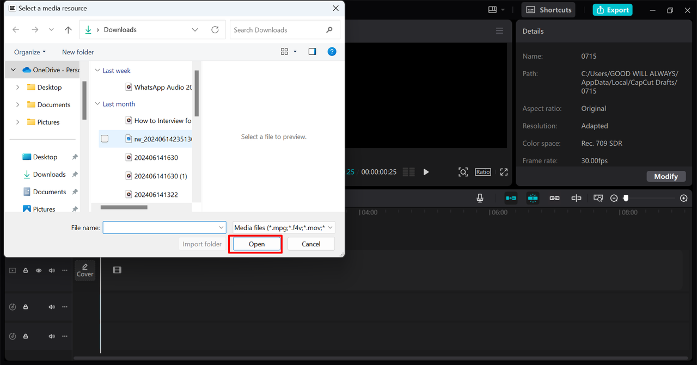Click the timeline zoom-out minus icon
697x365 pixels.
[x=614, y=199]
